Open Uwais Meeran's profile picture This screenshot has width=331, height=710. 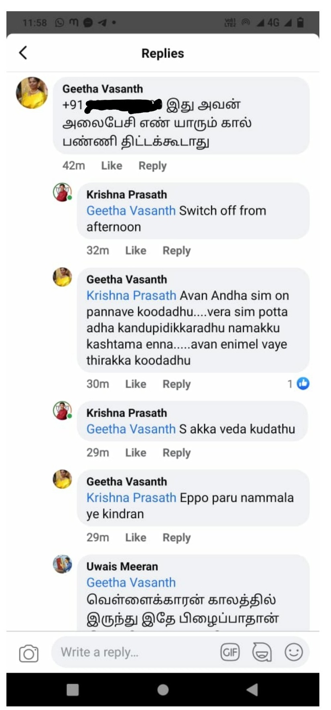click(x=63, y=564)
